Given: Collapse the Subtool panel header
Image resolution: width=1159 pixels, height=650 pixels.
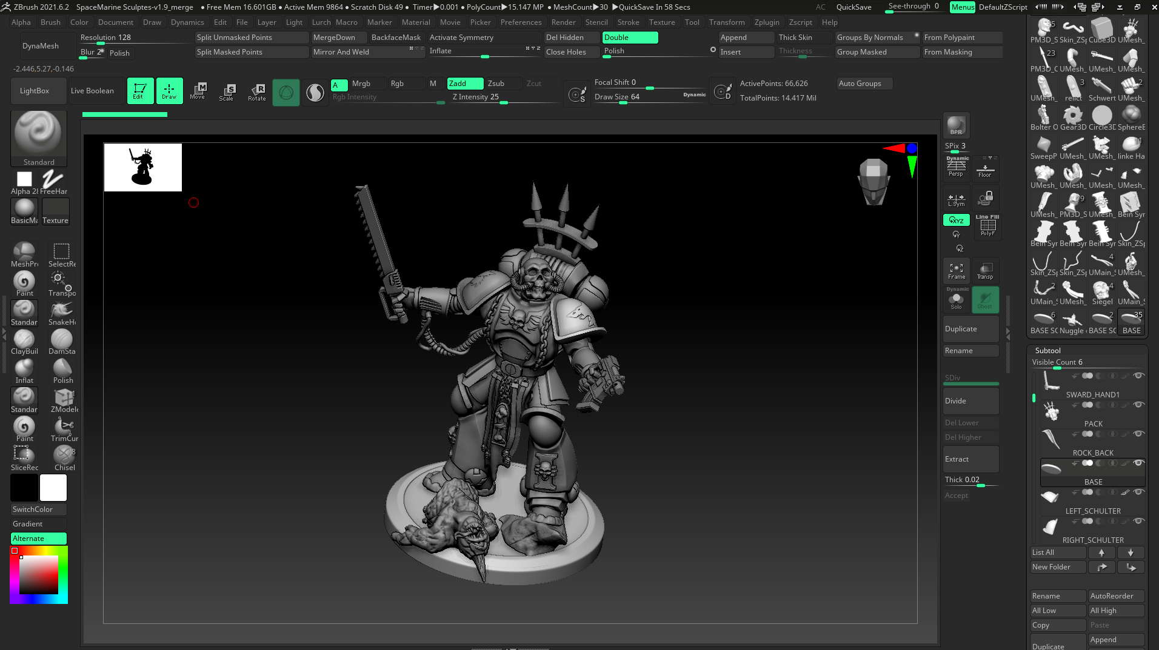Looking at the screenshot, I should point(1047,351).
